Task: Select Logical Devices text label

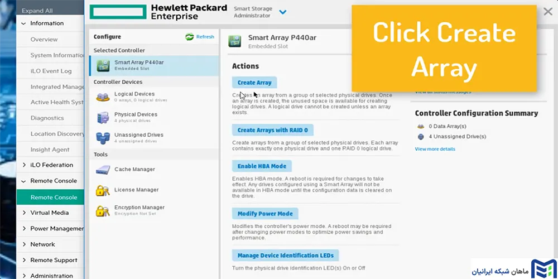Action: (x=134, y=94)
